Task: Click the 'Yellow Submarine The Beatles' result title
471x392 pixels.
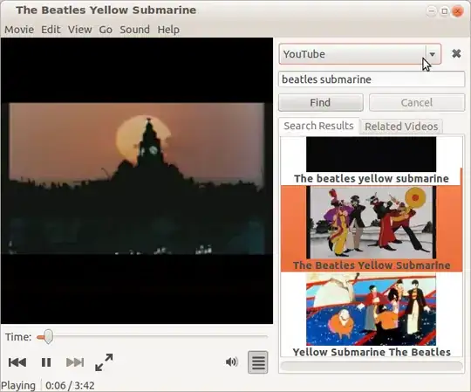Action: pos(372,352)
